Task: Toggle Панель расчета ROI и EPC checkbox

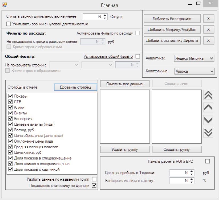Action: tap(207, 161)
